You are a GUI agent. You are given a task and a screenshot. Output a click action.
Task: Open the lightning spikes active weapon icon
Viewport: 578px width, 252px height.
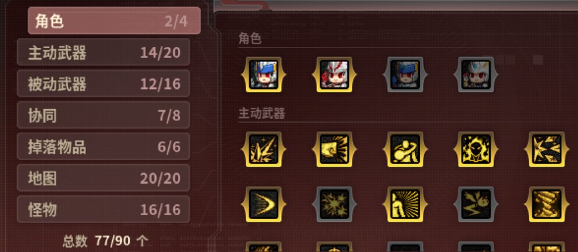pos(264,149)
